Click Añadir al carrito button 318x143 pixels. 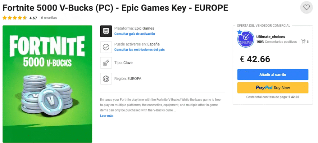(x=273, y=75)
